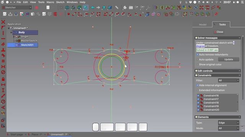Select the Parallel constraint tool

[3, 44]
